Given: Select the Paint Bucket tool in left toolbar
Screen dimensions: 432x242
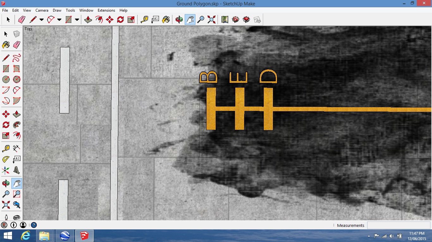Looking at the screenshot, I should pyautogui.click(x=6, y=45).
